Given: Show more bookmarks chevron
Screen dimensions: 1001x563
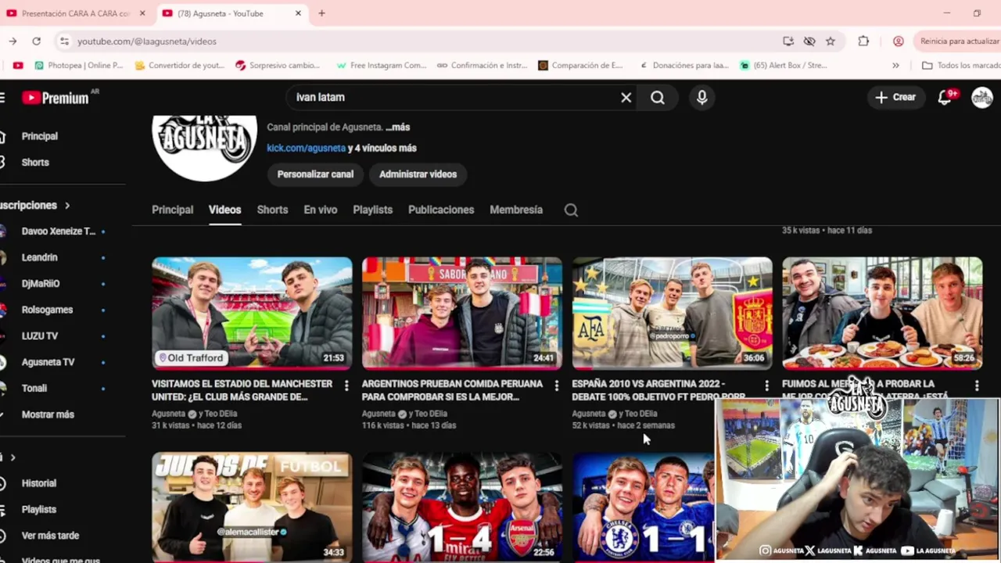Looking at the screenshot, I should pos(895,66).
